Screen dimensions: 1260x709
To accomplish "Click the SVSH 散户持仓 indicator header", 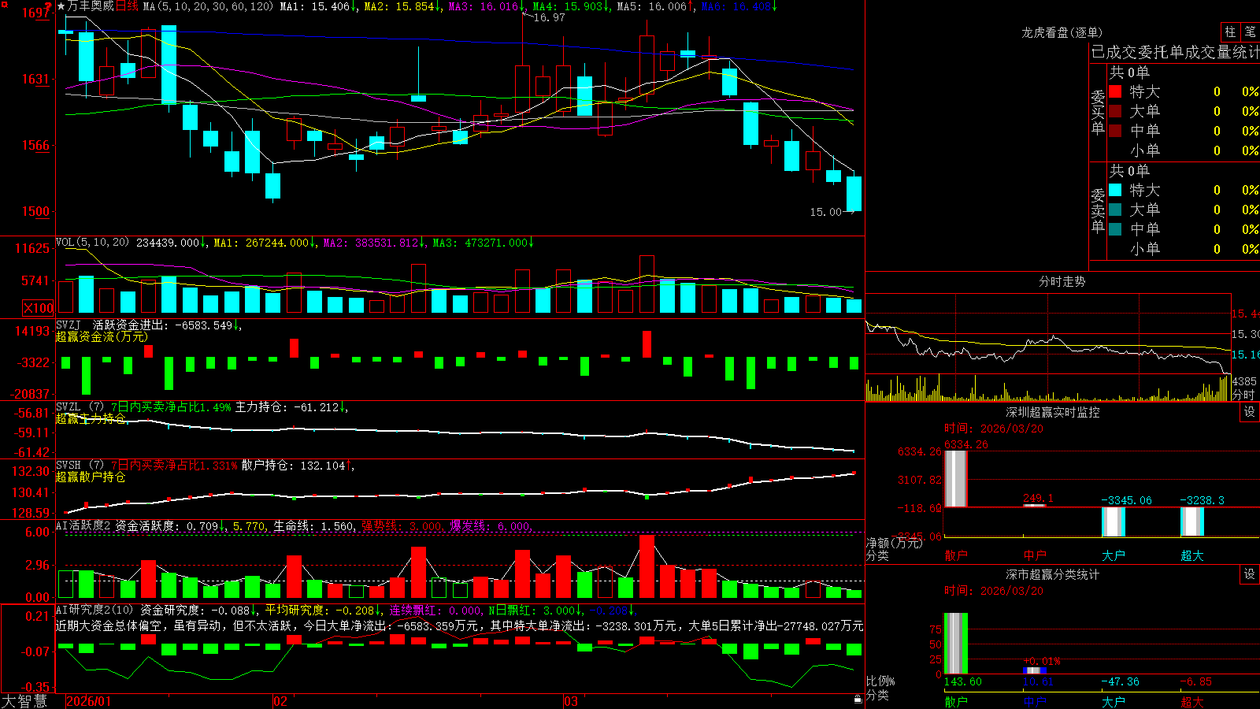I will 204,466.
